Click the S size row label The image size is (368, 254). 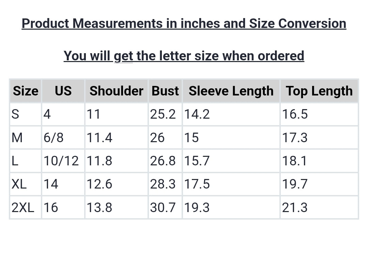tap(15, 114)
